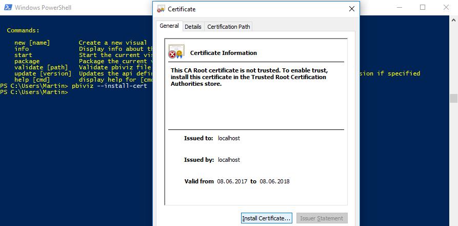
Task: Click the certificate icon in the dialog title bar
Action: (161, 9)
